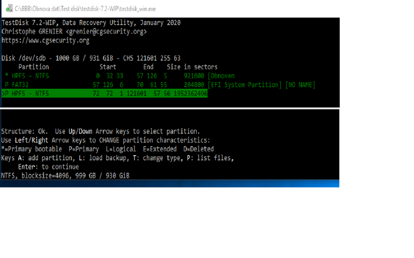Click the 'Disk /dev/sdb - 1000 GB' line

click(x=91, y=58)
